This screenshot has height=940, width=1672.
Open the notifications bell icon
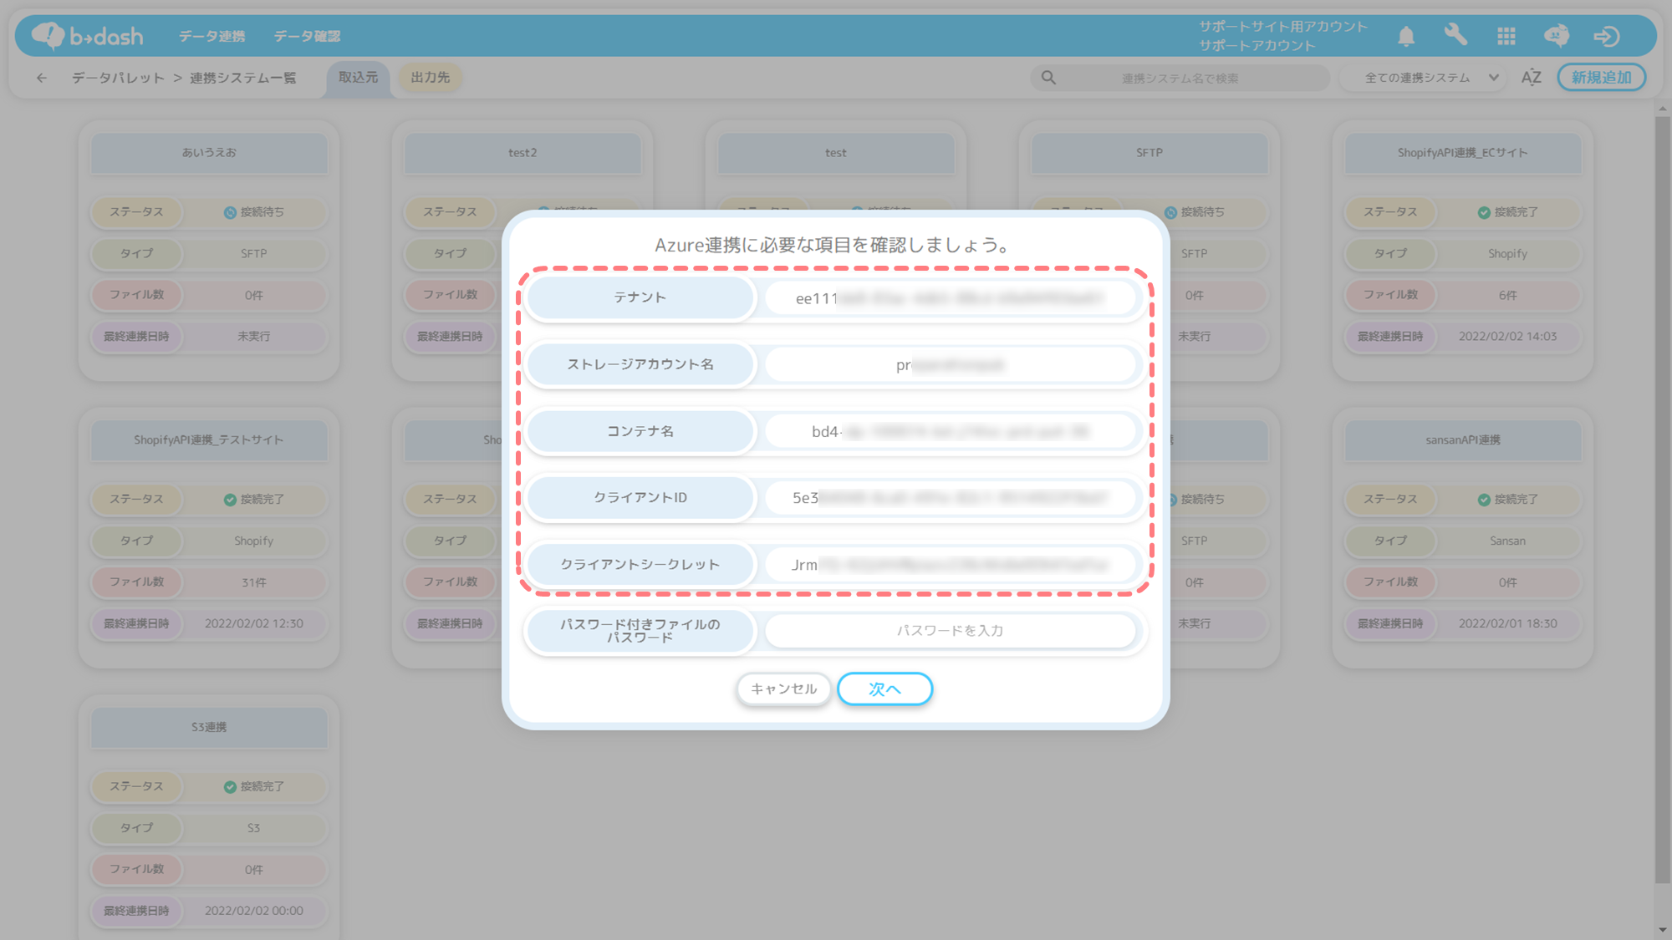point(1406,36)
